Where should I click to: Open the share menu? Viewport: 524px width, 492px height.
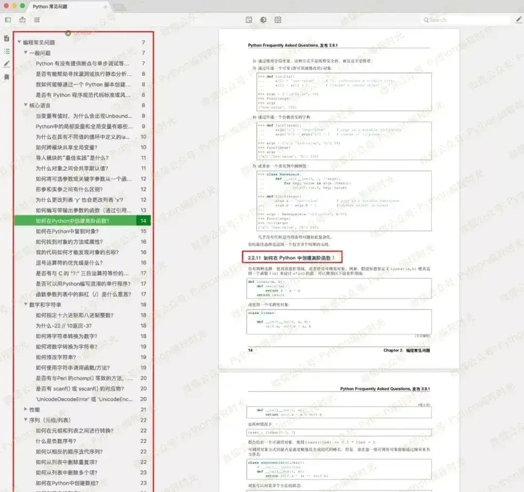[22, 20]
